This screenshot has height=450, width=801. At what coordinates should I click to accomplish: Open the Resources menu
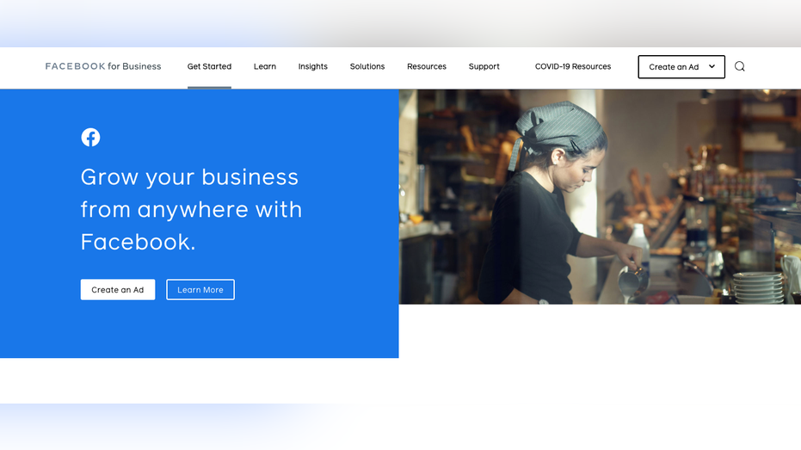427,66
